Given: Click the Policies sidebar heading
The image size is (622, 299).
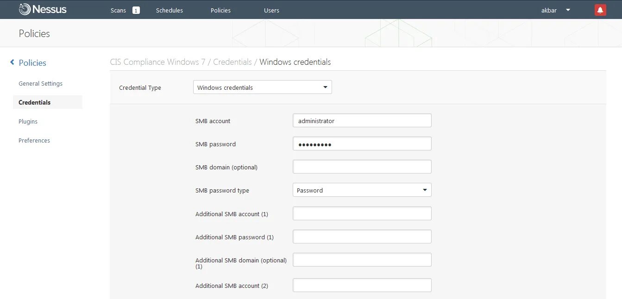Looking at the screenshot, I should [32, 62].
